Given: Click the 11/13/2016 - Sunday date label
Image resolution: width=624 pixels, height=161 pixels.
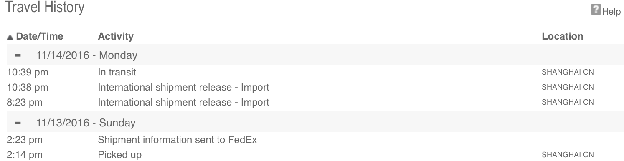Looking at the screenshot, I should click(86, 123).
